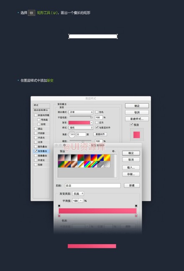Uncheck 与图层对齐 (Align with Layer)

tap(97, 128)
